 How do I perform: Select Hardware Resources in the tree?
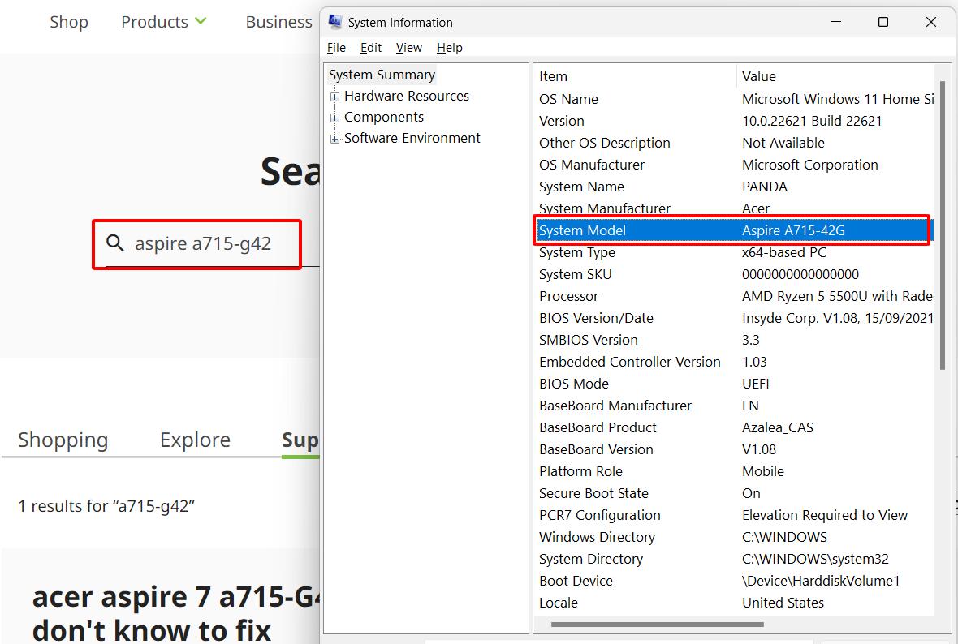click(x=406, y=96)
